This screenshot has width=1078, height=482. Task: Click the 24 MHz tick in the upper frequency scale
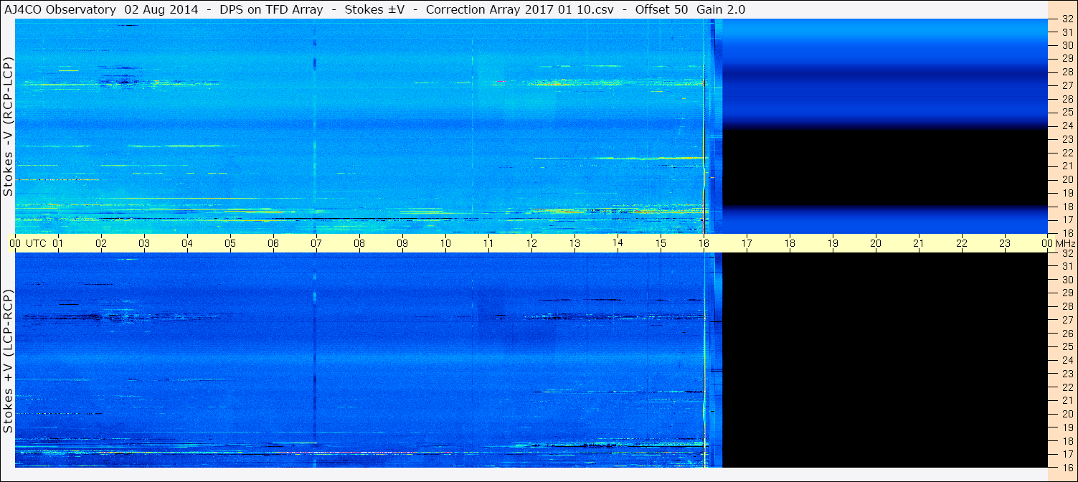point(1067,126)
